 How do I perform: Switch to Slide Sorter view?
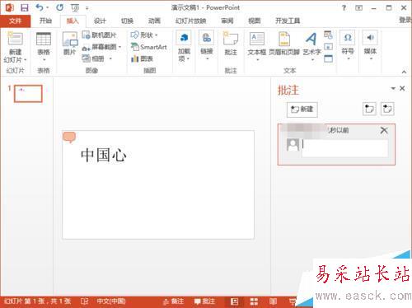point(254,301)
